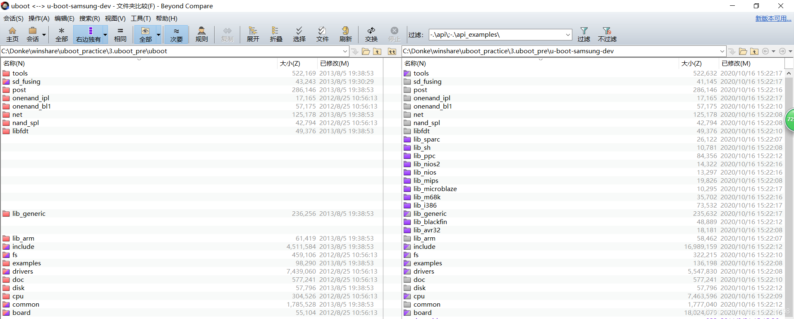The image size is (794, 319).
Task: Click the 选择 select-all checkmark icon
Action: coord(299,34)
